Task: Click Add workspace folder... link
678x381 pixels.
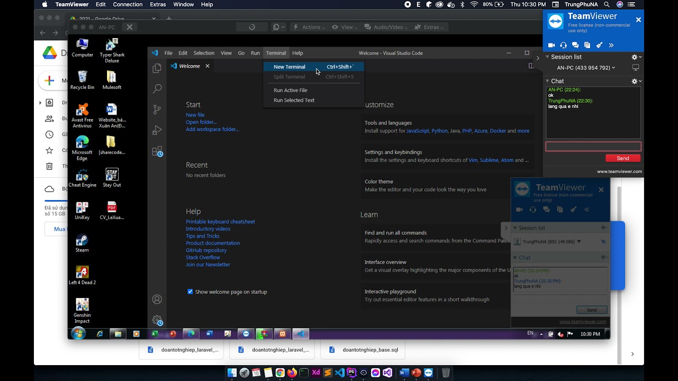Action: tap(212, 129)
